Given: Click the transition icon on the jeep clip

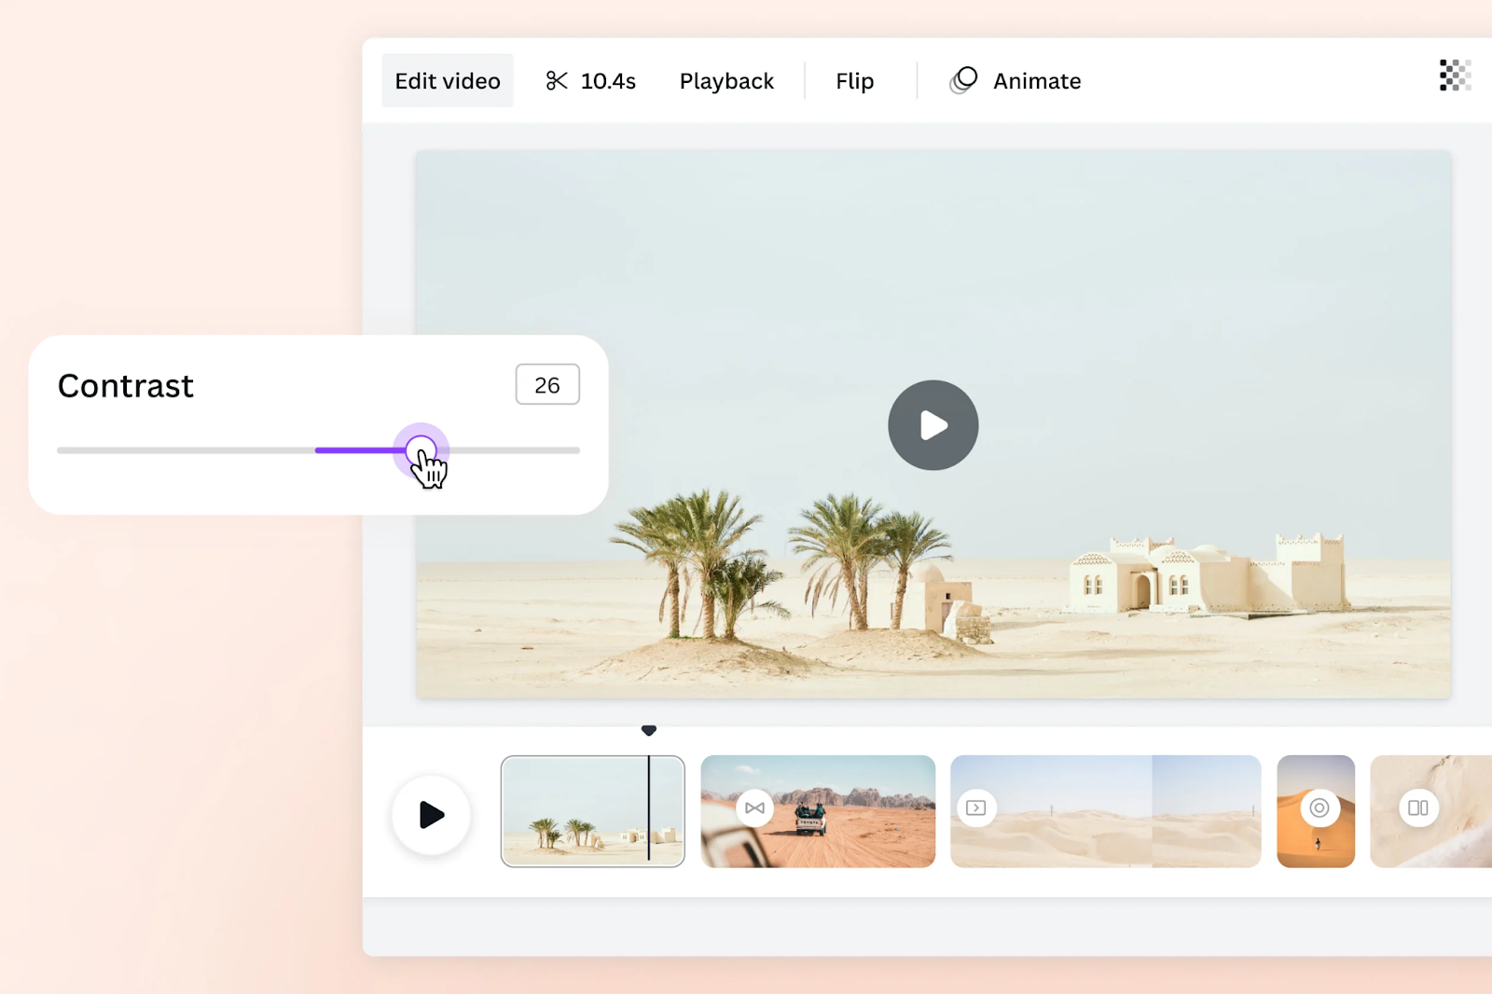Looking at the screenshot, I should (x=754, y=808).
